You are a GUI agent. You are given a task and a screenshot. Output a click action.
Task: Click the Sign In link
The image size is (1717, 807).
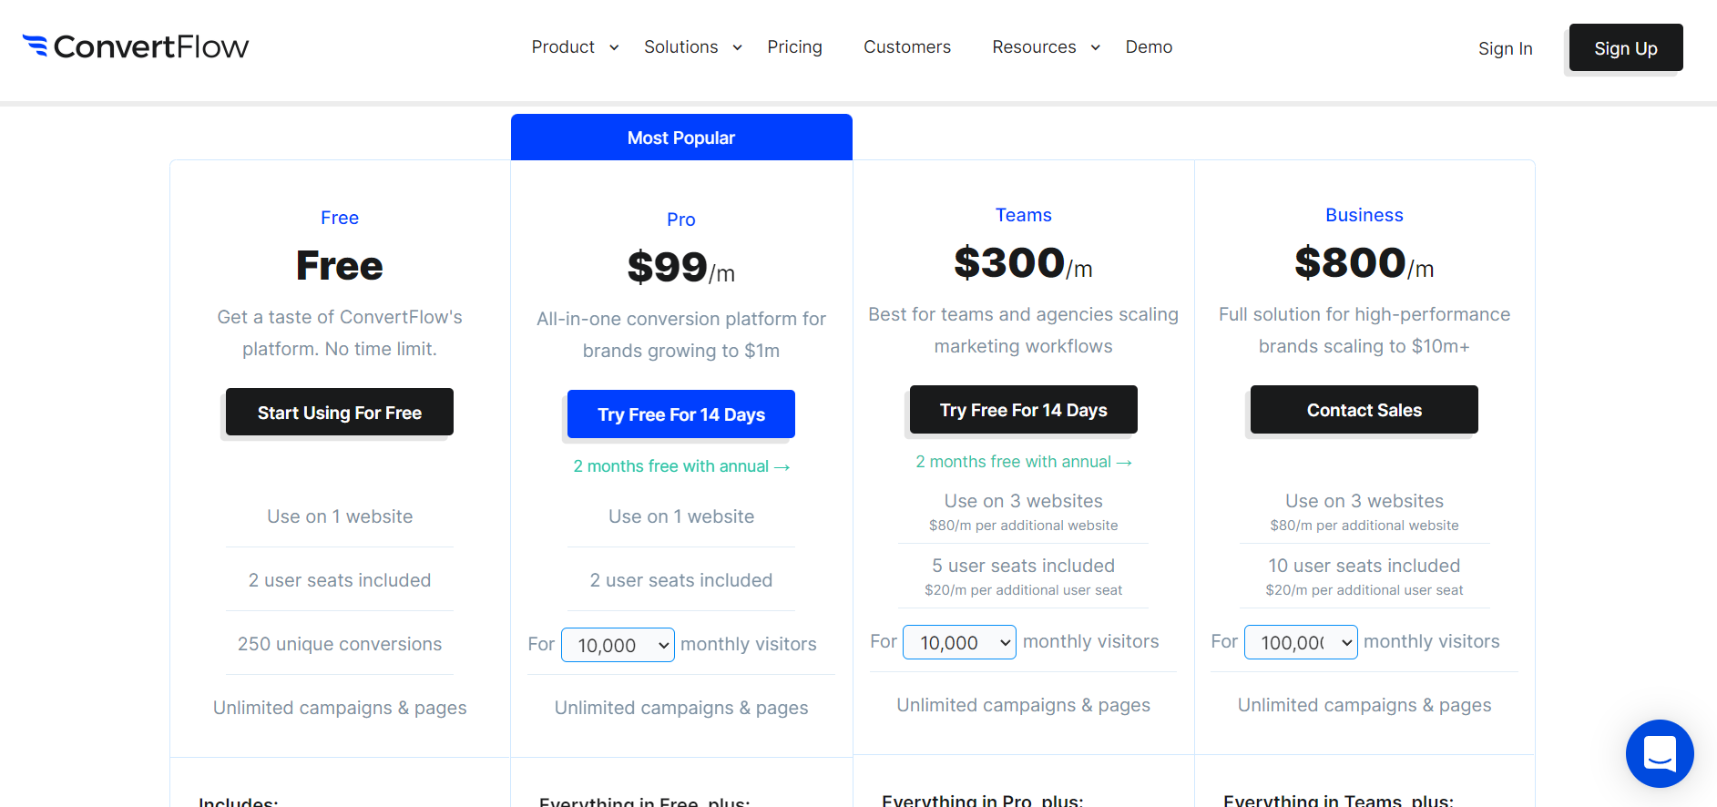point(1505,49)
